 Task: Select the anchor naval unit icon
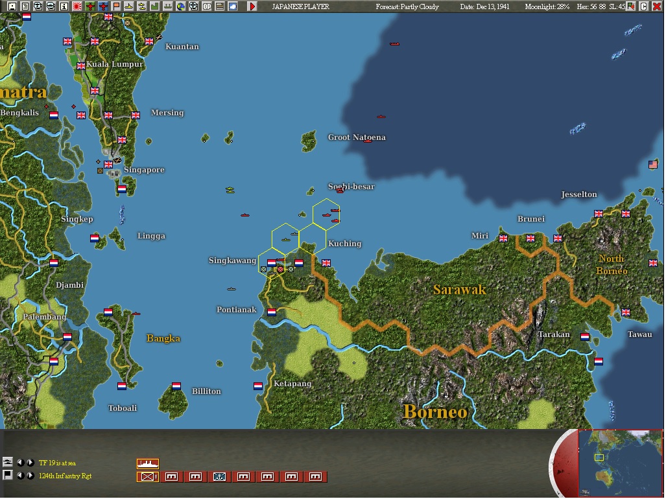pyautogui.click(x=219, y=477)
